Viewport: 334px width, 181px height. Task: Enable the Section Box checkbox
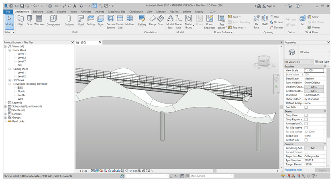pos(306,140)
